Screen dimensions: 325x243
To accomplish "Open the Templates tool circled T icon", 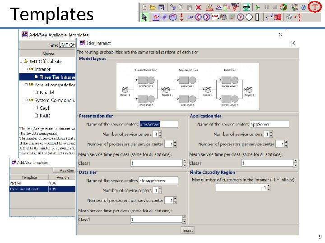I will click(x=315, y=7).
